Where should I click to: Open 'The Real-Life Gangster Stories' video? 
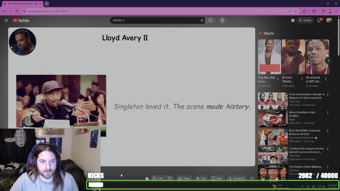[307, 150]
